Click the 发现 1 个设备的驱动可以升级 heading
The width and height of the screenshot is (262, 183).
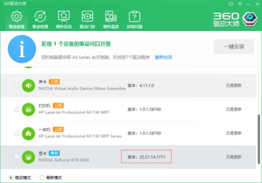pos(76,44)
